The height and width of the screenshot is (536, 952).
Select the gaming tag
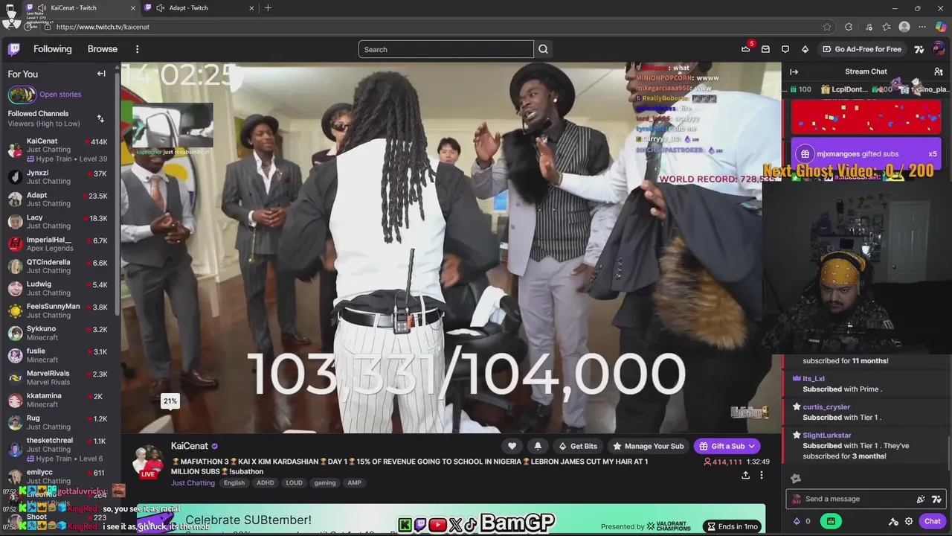click(x=325, y=482)
